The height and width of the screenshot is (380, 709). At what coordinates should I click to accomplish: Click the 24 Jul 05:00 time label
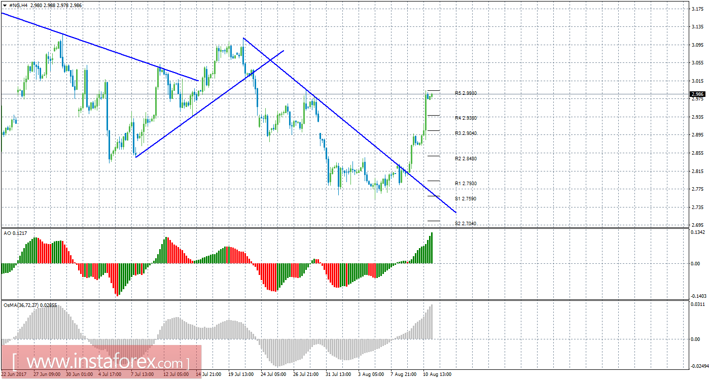pyautogui.click(x=274, y=374)
